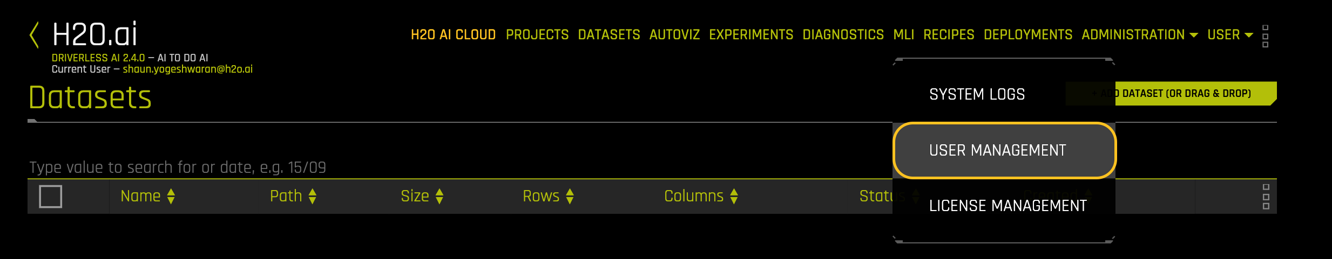Go to the Experiments tab
Image resolution: width=1332 pixels, height=259 pixels.
[x=751, y=35]
